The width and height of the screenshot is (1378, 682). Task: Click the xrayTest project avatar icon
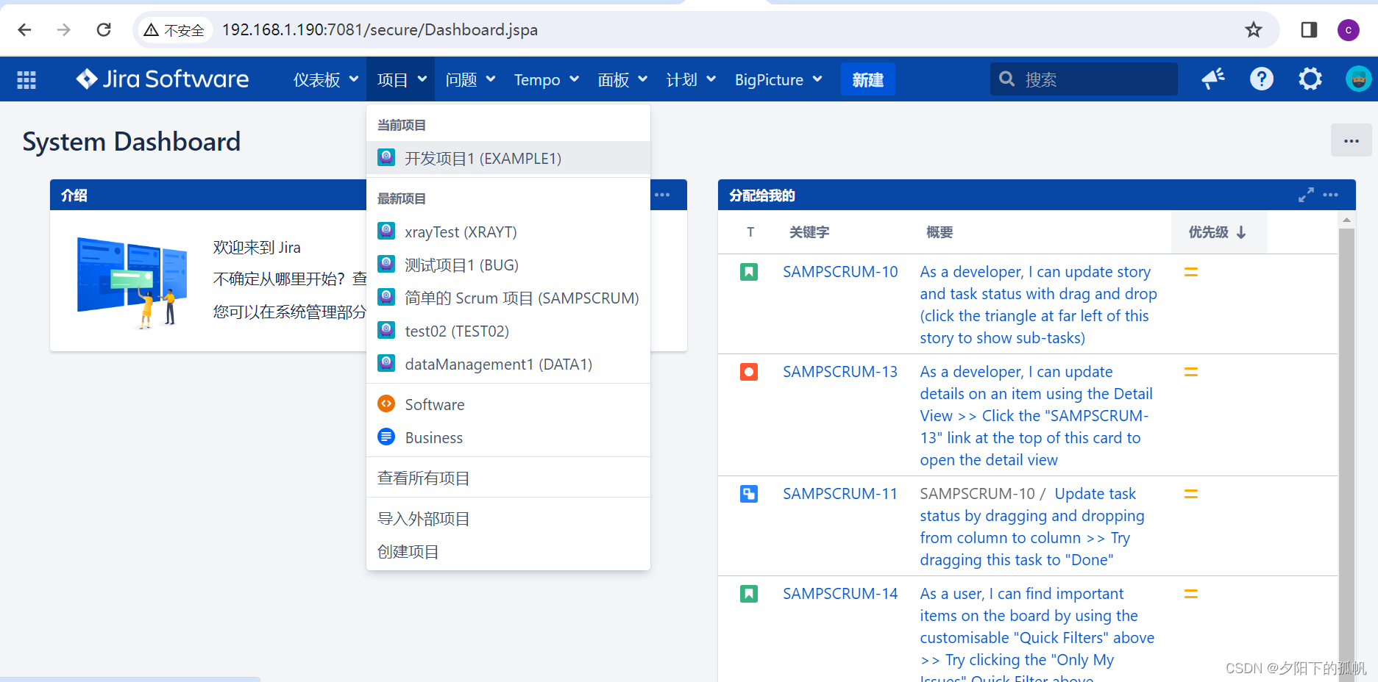pyautogui.click(x=386, y=231)
